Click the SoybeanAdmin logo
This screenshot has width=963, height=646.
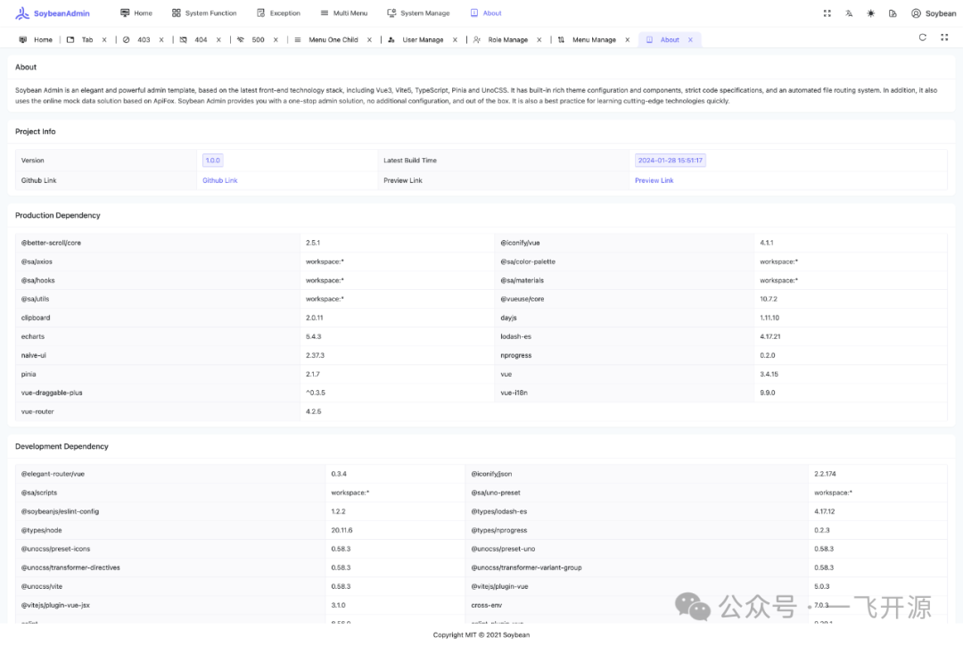(x=53, y=13)
